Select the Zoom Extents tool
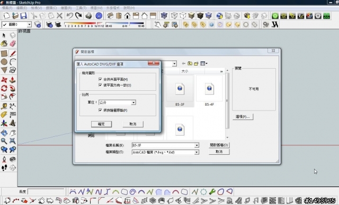Image resolution: width=339 pixels, height=205 pixels. pyautogui.click(x=13, y=141)
